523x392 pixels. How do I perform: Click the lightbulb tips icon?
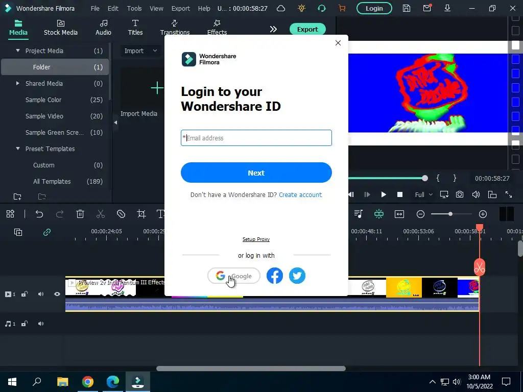[x=301, y=8]
